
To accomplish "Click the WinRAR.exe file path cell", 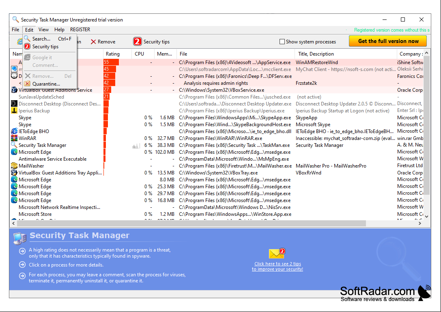I will tap(221, 138).
